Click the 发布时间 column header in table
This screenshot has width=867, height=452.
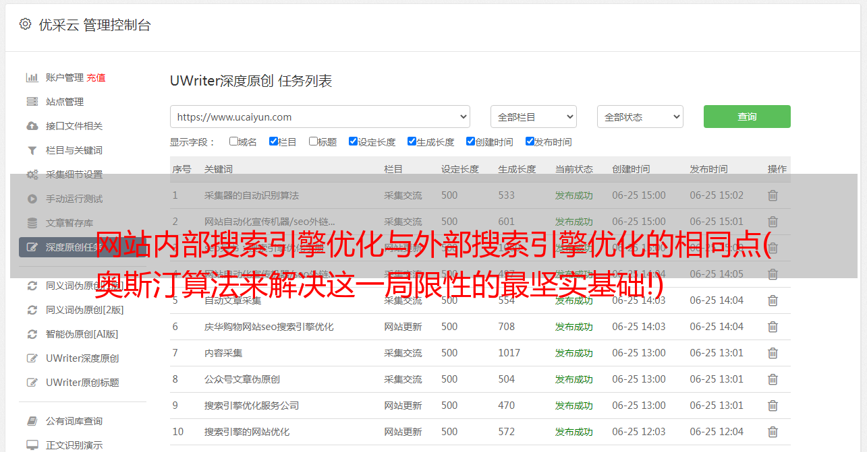click(708, 169)
